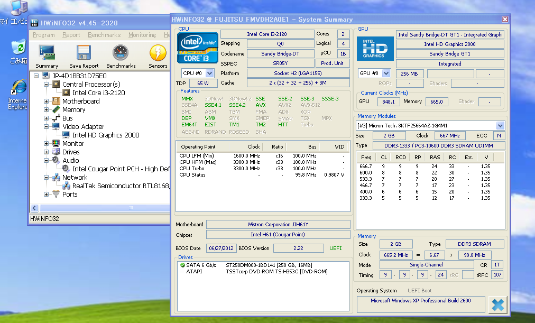Open the Monitoring menu

tap(142, 35)
